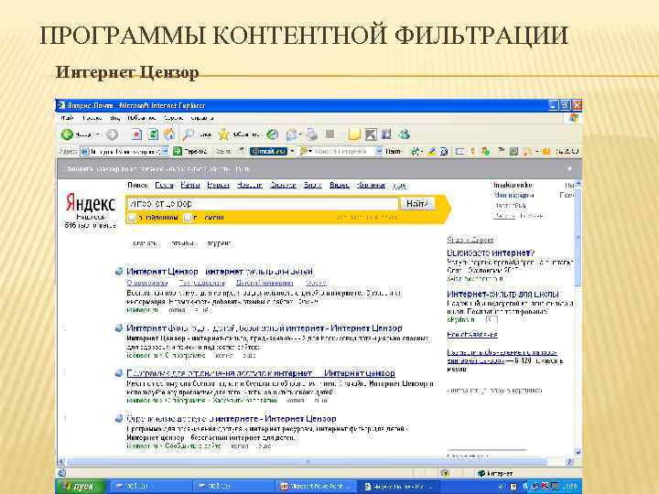
Task: Open the address bar dropdown arrow
Action: (165, 151)
